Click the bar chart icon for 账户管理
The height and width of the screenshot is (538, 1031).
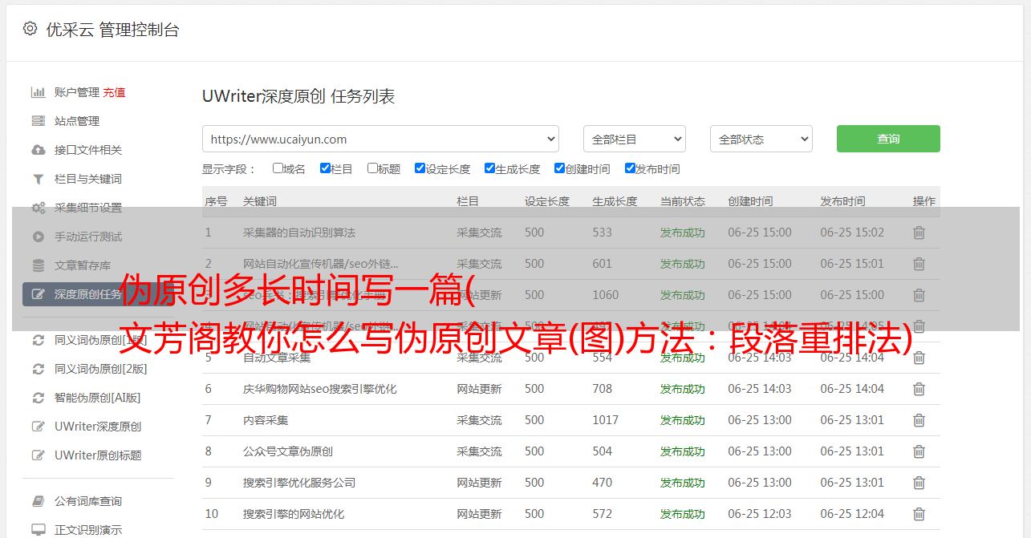click(x=38, y=92)
